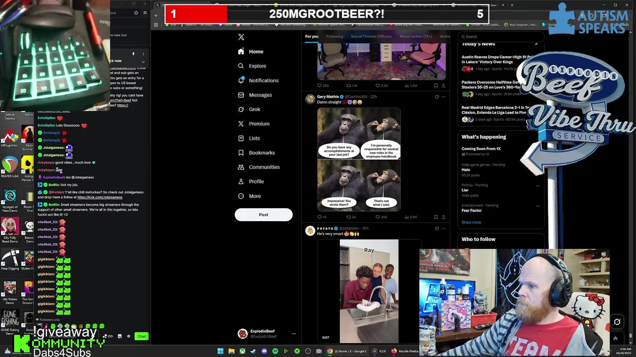Open Messages in the X sidebar
The height and width of the screenshot is (357, 636).
click(x=255, y=95)
